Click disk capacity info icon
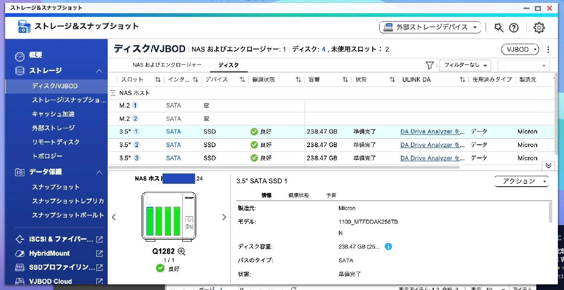Viewport: 564px width, 290px height. 389,246
